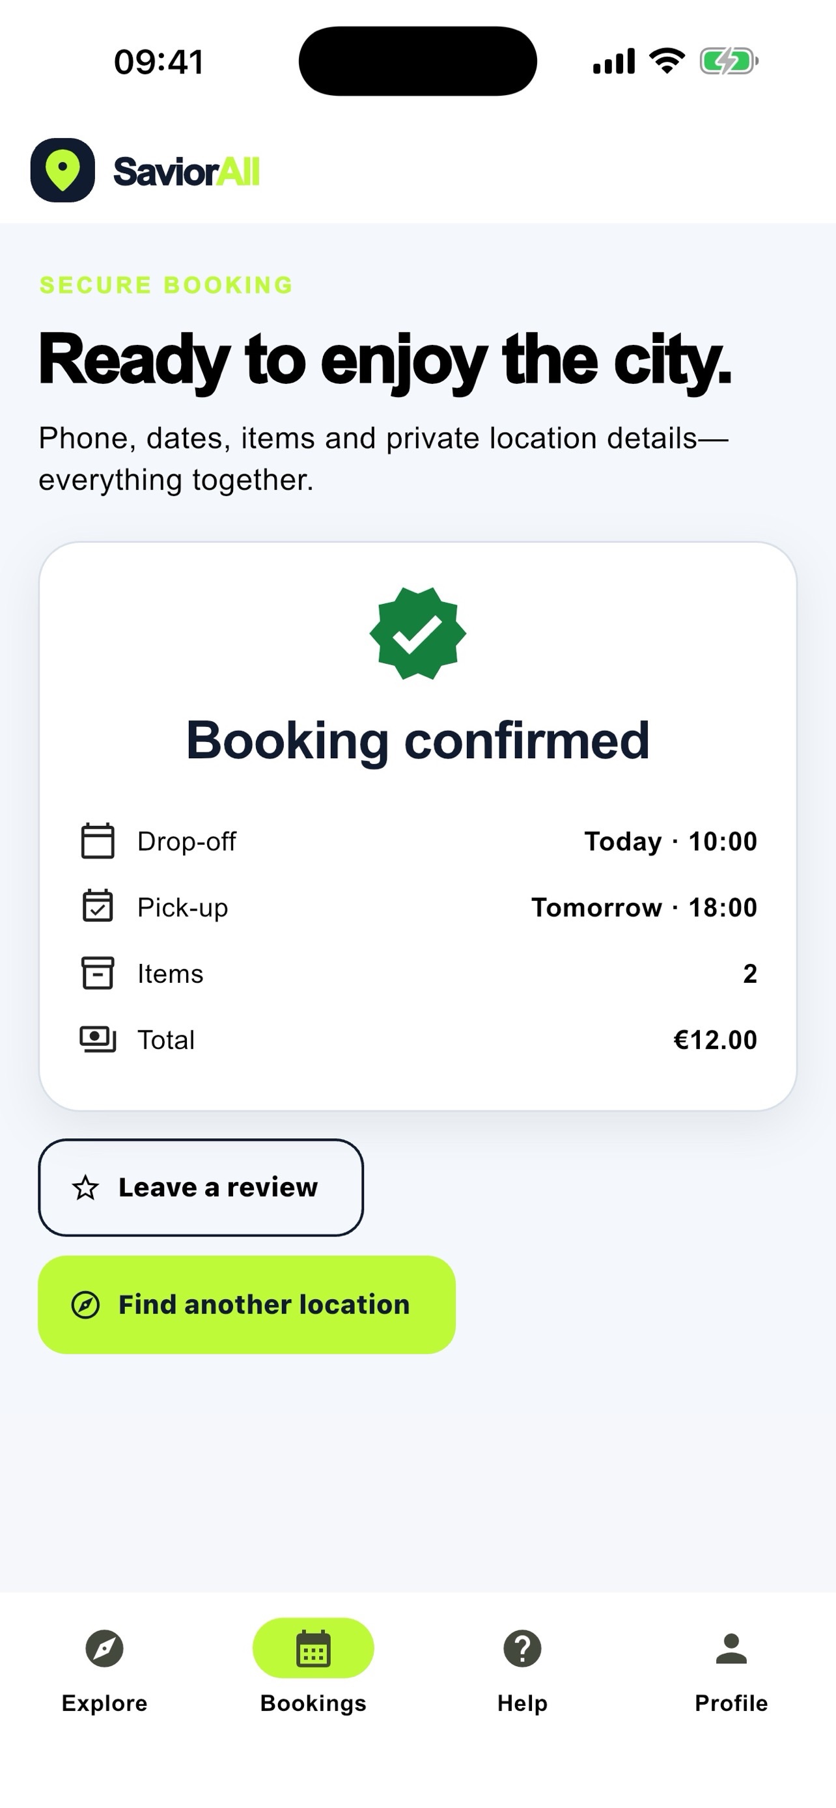Go to the Profile tab

[731, 1672]
